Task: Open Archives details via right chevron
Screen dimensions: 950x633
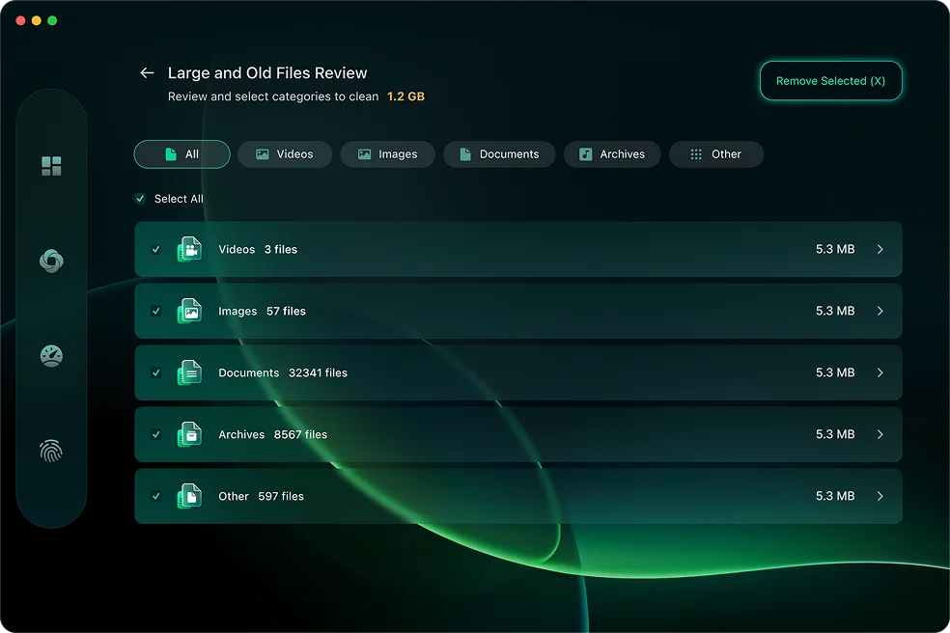Action: point(880,434)
